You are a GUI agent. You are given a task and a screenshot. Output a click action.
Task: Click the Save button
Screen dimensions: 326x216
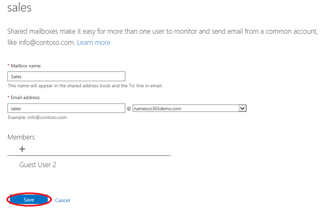tap(29, 200)
